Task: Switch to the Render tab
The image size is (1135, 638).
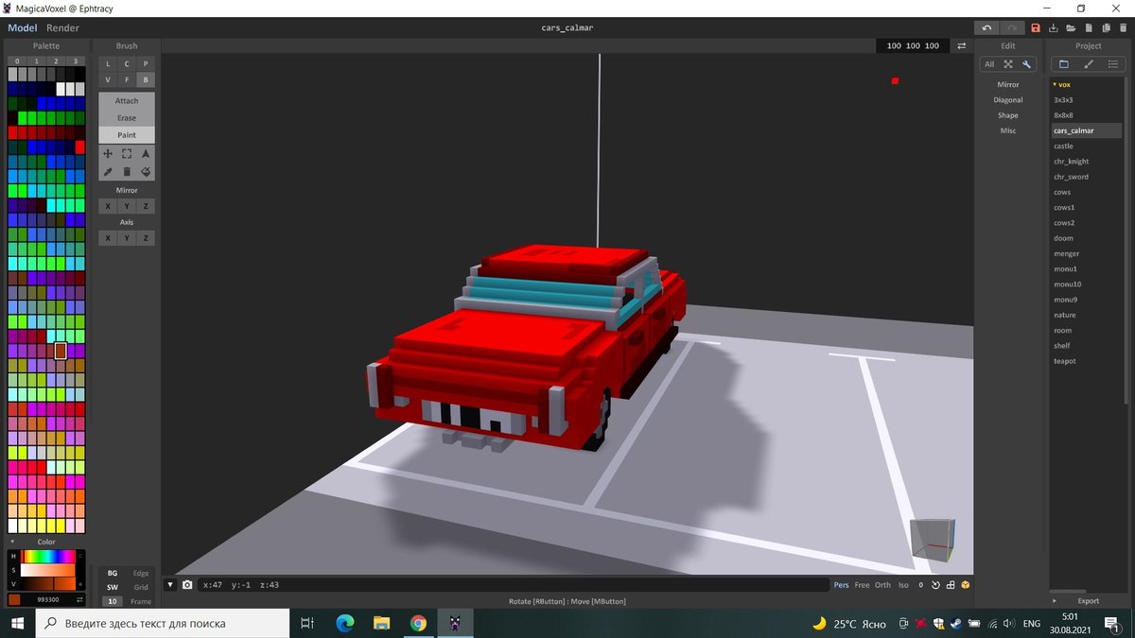Action: (x=62, y=27)
